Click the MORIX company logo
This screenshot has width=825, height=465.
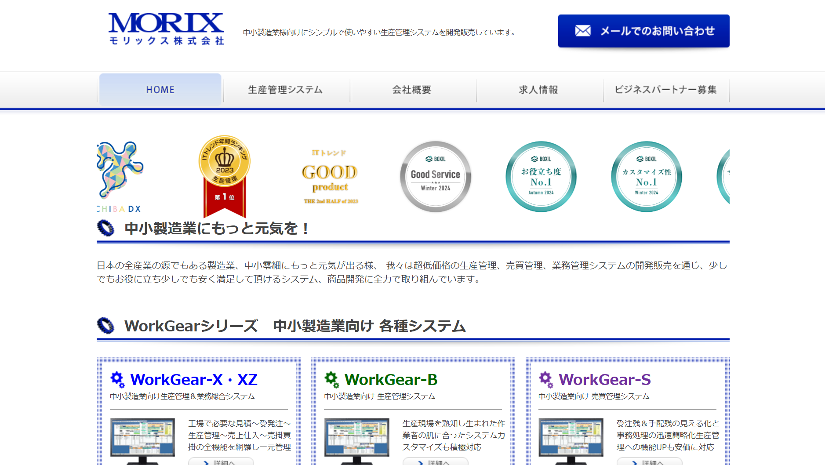(166, 29)
